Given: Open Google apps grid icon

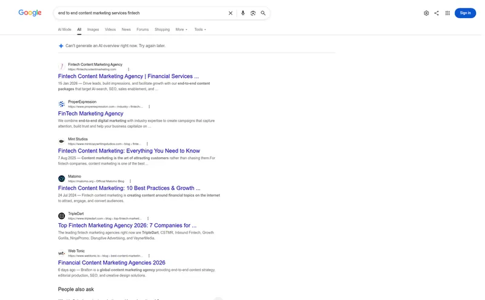Looking at the screenshot, I should point(447,13).
